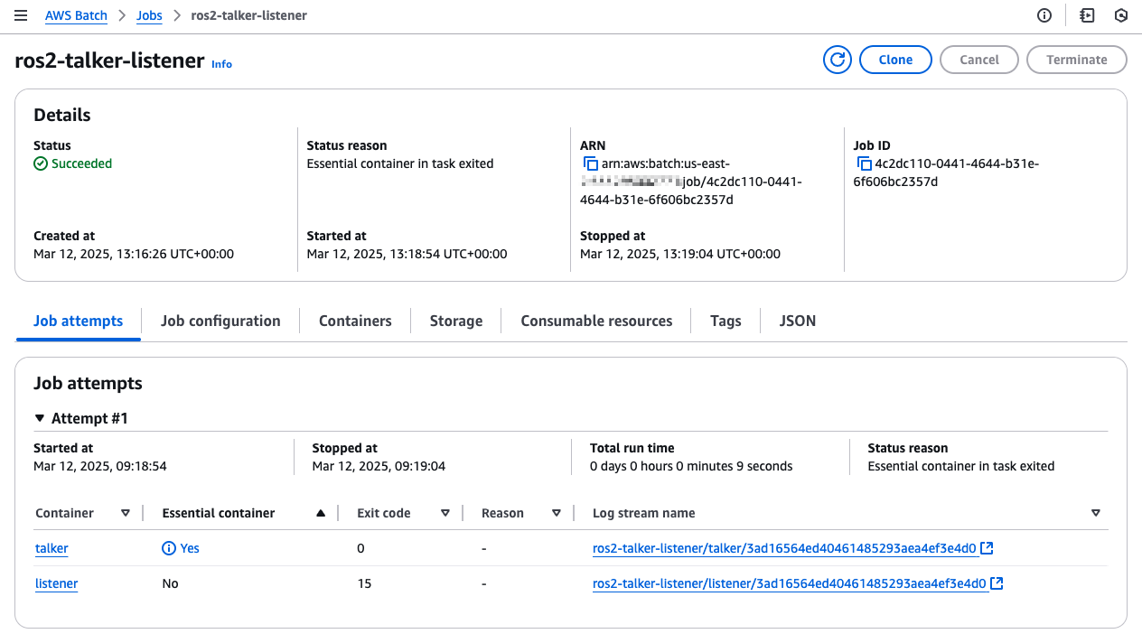The image size is (1142, 643).
Task: Collapse the Attempt #1 section
Action: coord(40,418)
